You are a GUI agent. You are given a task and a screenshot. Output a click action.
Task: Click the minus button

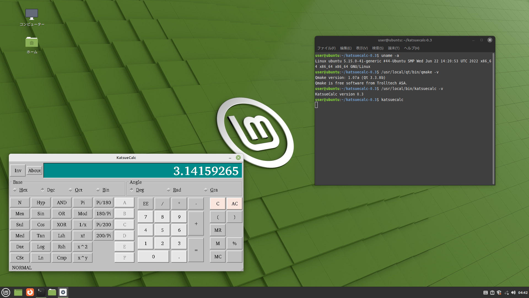pyautogui.click(x=196, y=204)
